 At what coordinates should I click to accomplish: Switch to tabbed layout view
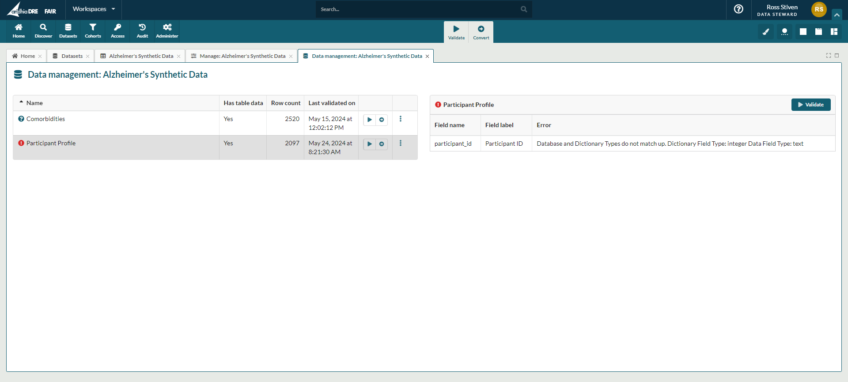tap(818, 32)
